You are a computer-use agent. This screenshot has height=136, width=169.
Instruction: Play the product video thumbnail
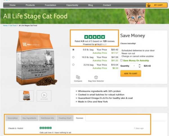pos(44,95)
